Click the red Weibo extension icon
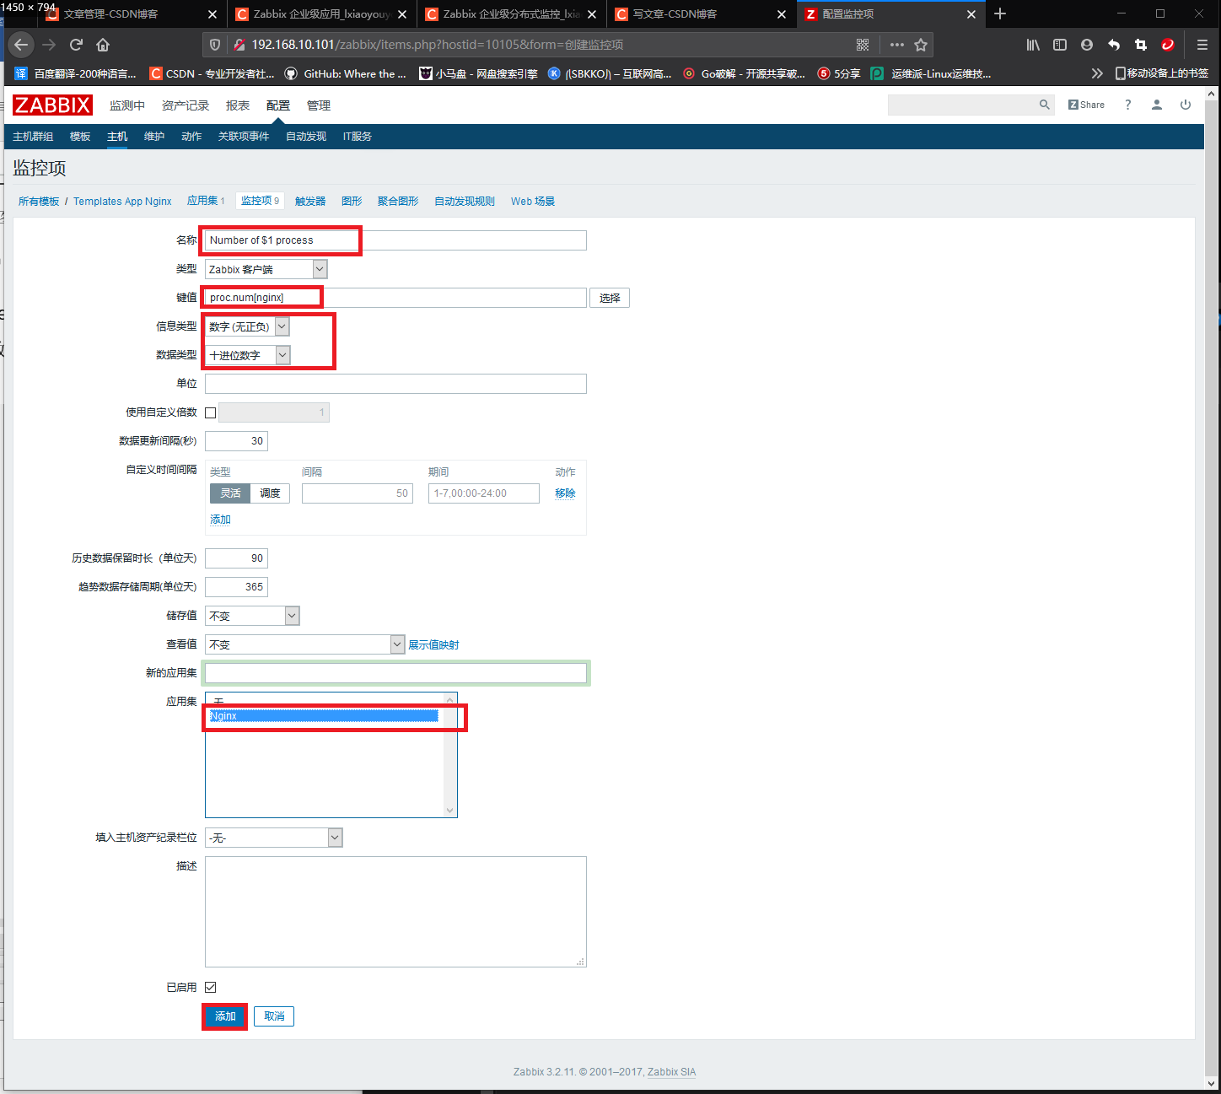 pyautogui.click(x=1168, y=45)
